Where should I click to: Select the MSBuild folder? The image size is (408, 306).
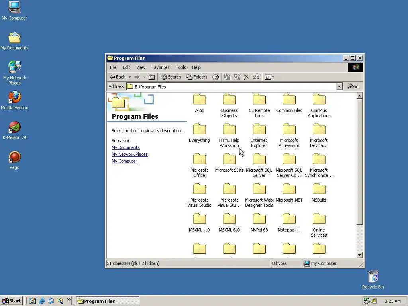click(x=319, y=193)
